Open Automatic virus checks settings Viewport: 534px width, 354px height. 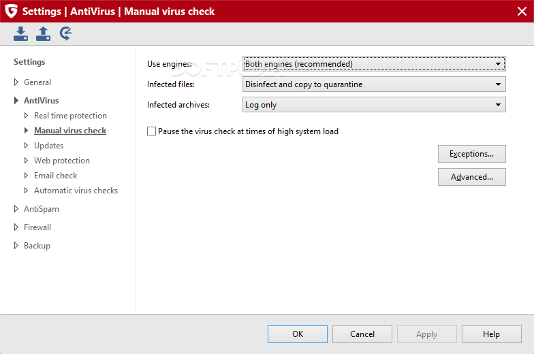(76, 191)
